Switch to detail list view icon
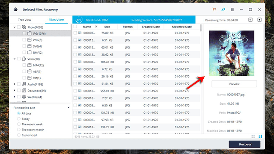The image size is (274, 154). (x=260, y=136)
